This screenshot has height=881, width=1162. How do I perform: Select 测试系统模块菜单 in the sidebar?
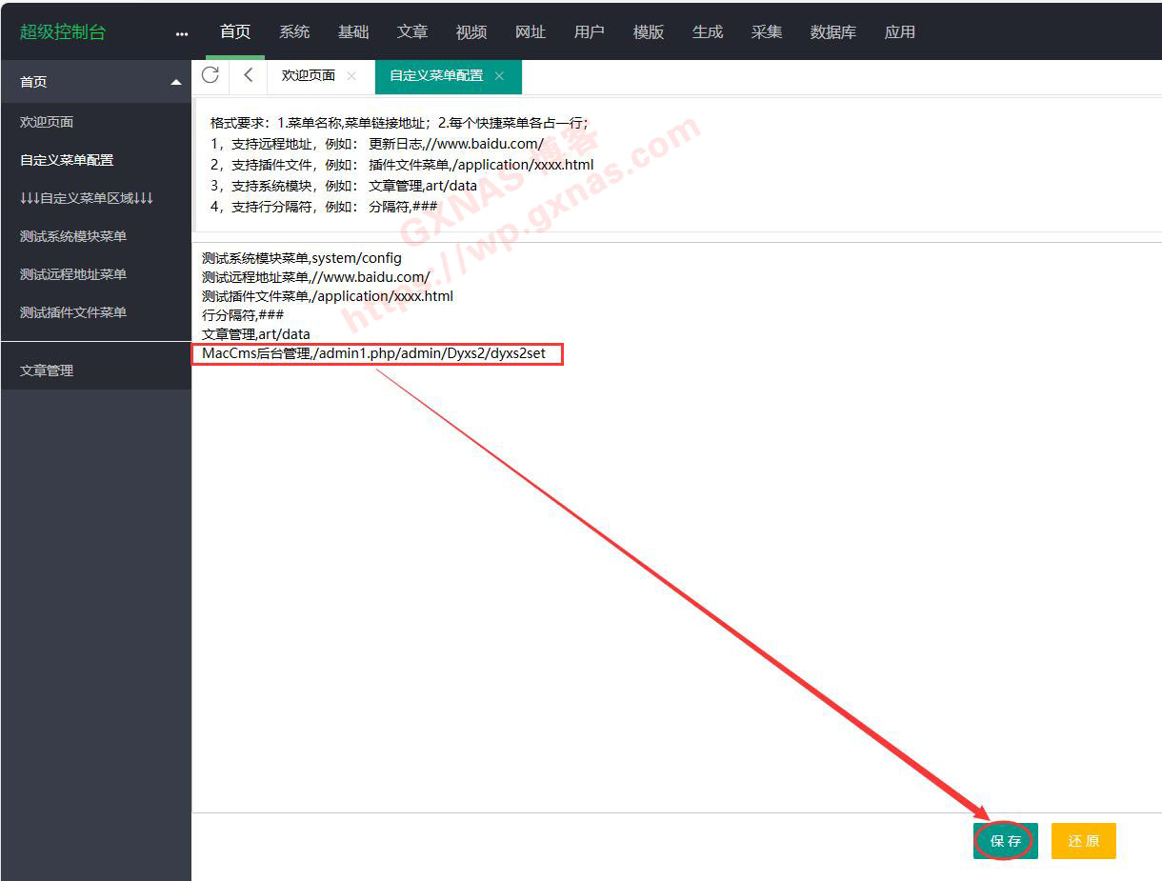click(73, 236)
